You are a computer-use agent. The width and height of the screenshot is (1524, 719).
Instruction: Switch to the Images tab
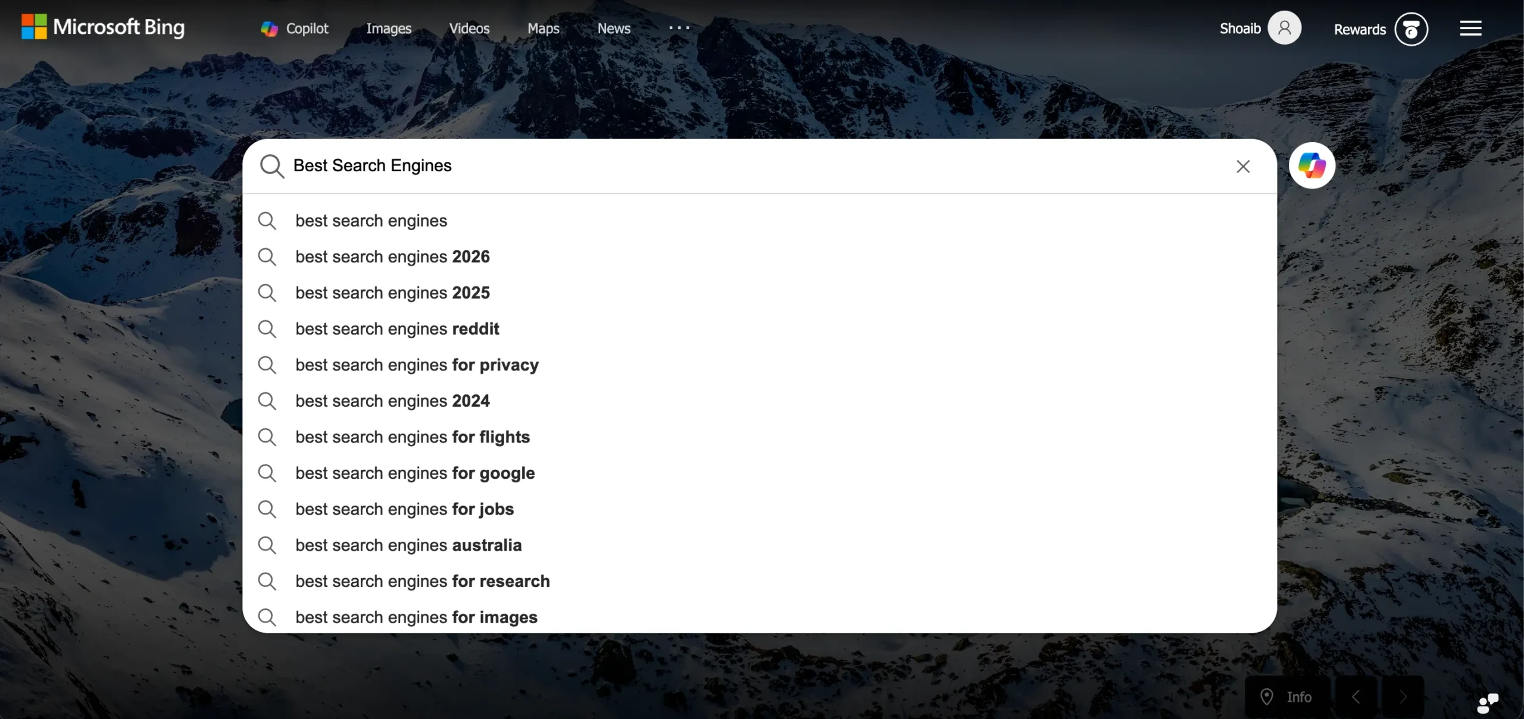point(388,28)
